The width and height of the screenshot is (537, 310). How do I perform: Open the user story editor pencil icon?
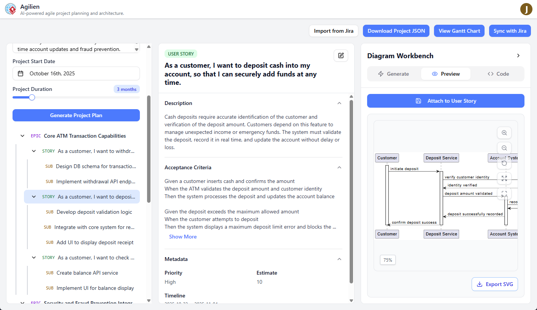pyautogui.click(x=341, y=55)
